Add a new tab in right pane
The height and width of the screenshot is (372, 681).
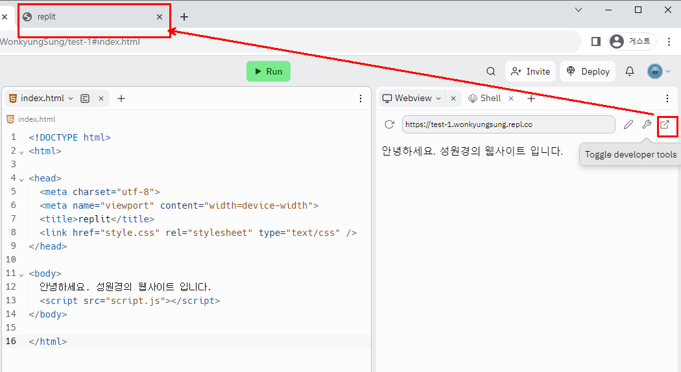point(531,99)
